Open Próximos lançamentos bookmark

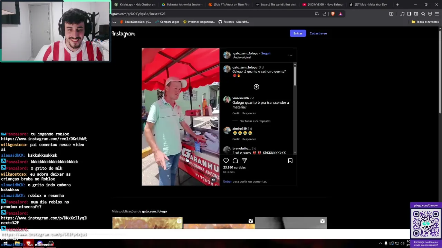coord(199,22)
